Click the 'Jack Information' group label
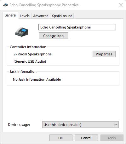This screenshot has height=144, width=126. click(x=23, y=72)
